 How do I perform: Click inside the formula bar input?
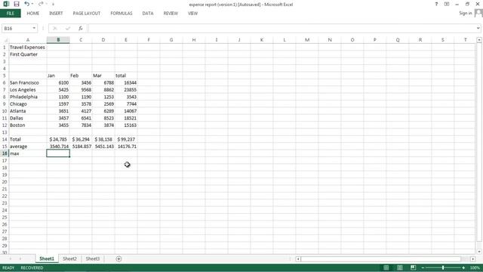click(281, 29)
